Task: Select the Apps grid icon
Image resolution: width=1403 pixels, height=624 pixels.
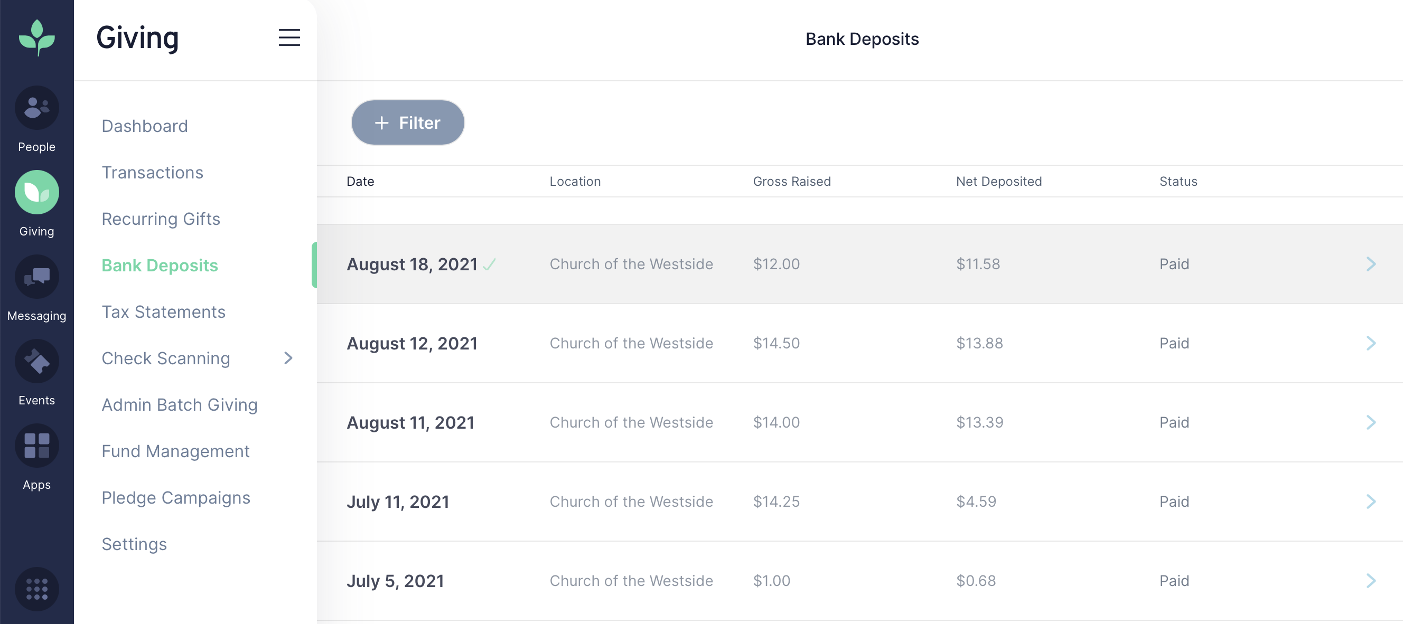Action: (36, 445)
